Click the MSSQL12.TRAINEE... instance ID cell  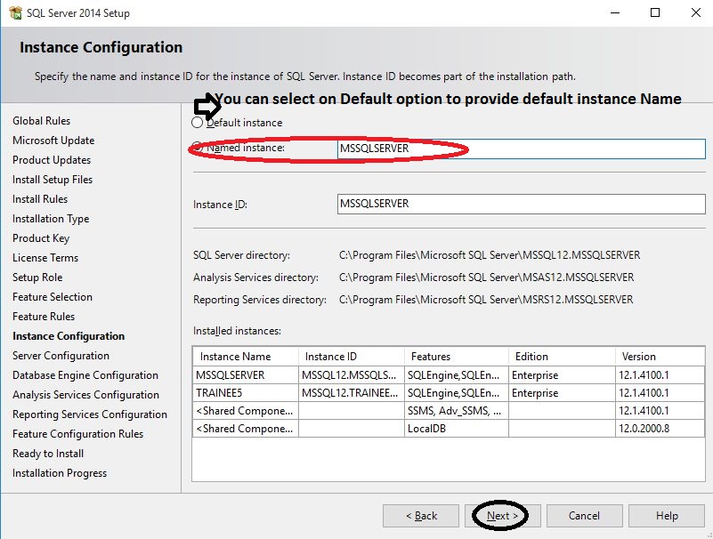352,392
